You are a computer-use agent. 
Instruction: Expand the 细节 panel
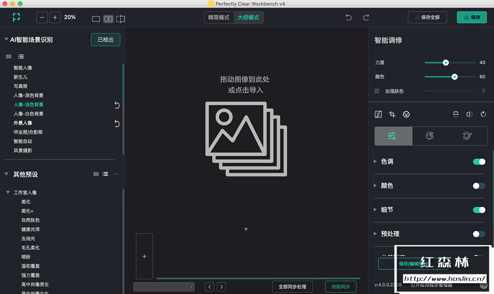point(375,209)
